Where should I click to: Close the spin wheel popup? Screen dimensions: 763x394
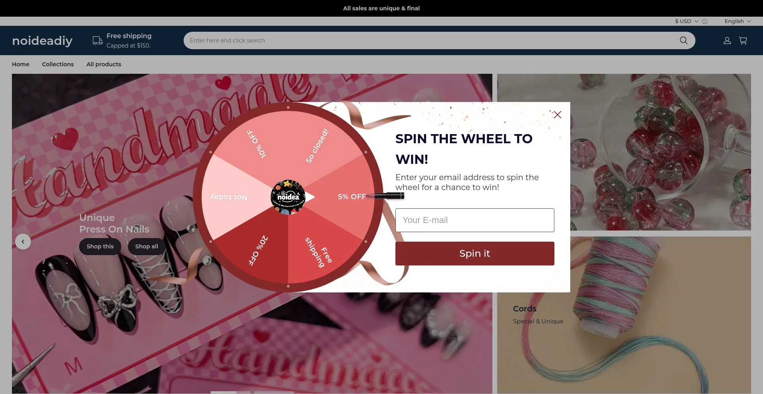point(558,115)
